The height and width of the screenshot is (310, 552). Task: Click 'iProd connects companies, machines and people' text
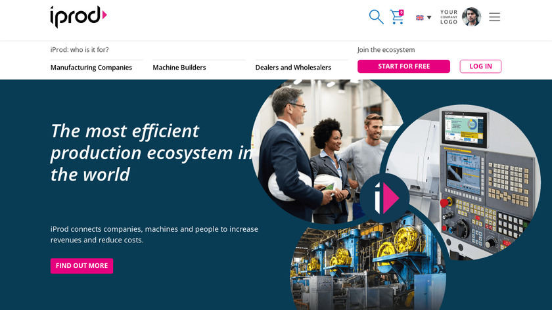(x=154, y=234)
